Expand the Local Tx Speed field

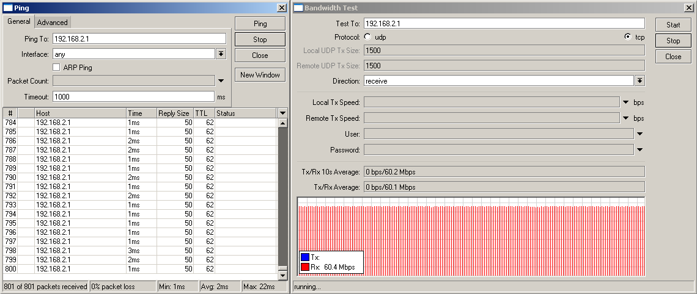626,102
